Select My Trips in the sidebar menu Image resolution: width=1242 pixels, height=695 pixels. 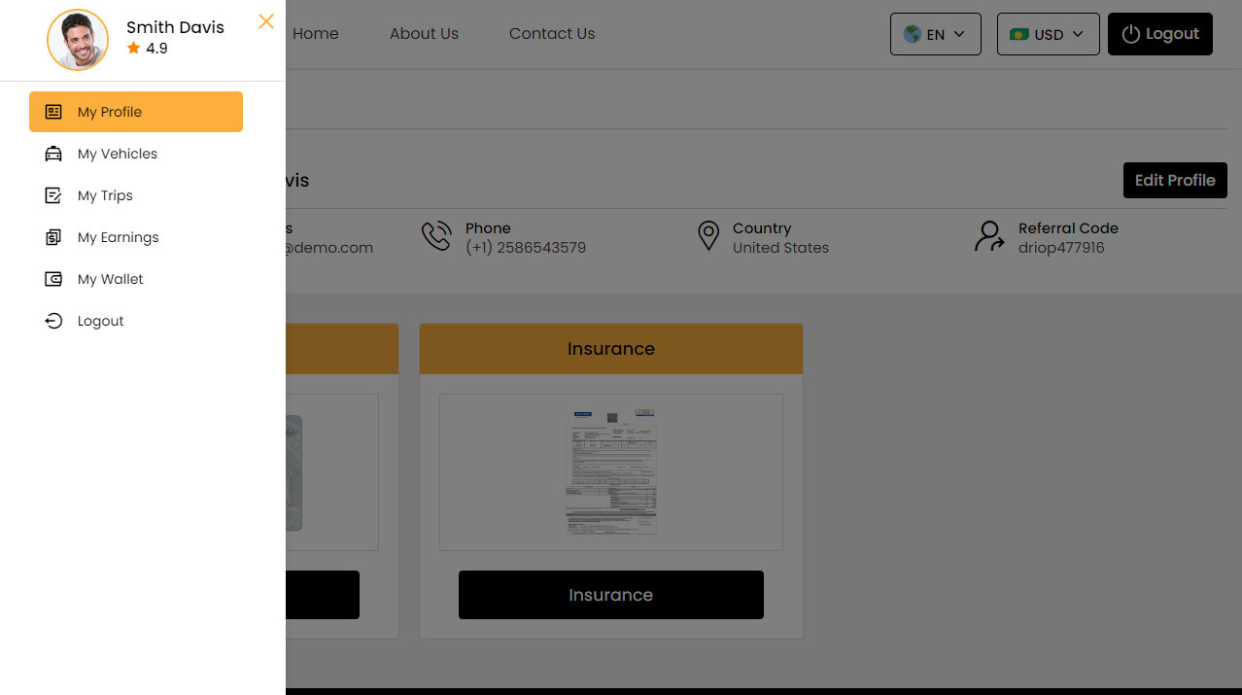point(107,195)
